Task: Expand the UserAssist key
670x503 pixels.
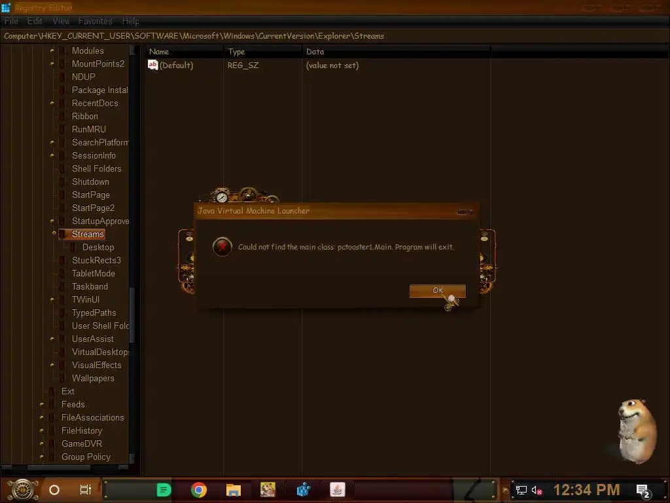Action: 52,339
